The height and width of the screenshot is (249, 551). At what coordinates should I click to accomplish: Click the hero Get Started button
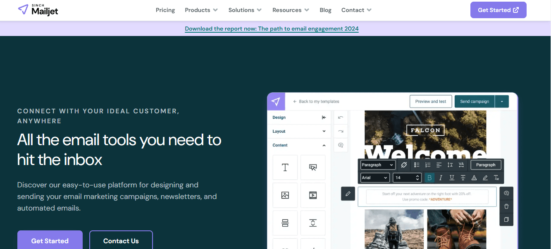pos(50,240)
